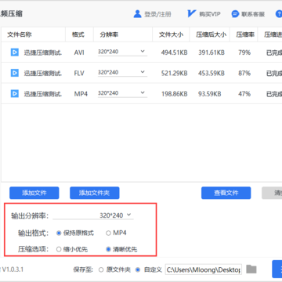The height and width of the screenshot is (282, 282).
Task: Click the 47% compression rate cell
Action: (244, 94)
